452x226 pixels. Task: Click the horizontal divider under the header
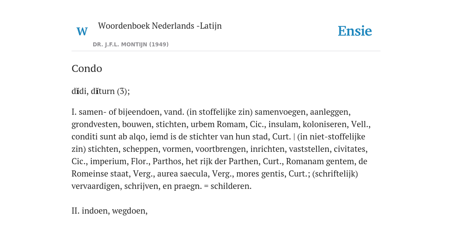pyautogui.click(x=226, y=51)
